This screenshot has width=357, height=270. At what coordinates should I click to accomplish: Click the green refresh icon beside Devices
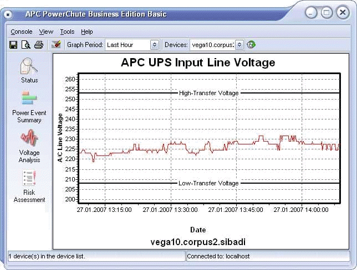[251, 44]
